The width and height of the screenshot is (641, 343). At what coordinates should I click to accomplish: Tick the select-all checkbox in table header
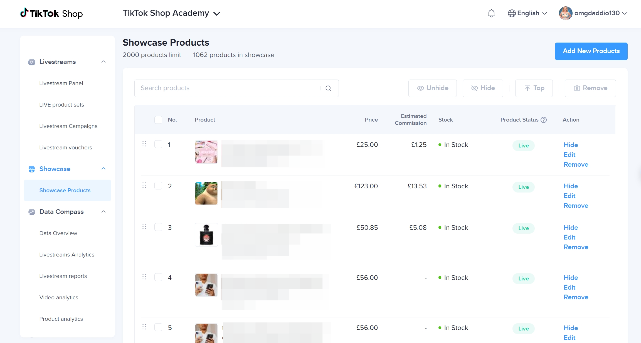[158, 120]
